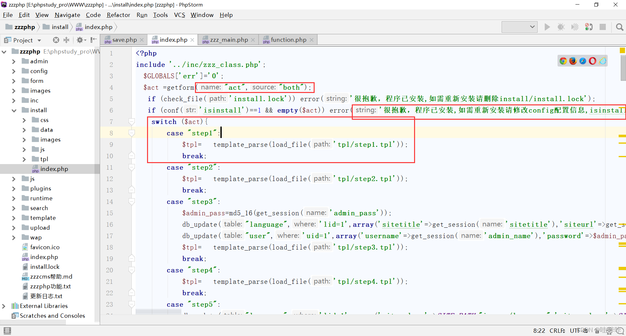Click the index.php breadcrumb
Image resolution: width=626 pixels, height=336 pixels.
click(95, 27)
